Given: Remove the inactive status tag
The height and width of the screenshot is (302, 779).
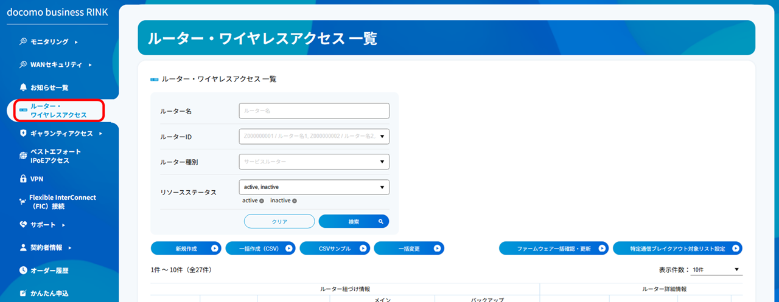Looking at the screenshot, I should 294,201.
